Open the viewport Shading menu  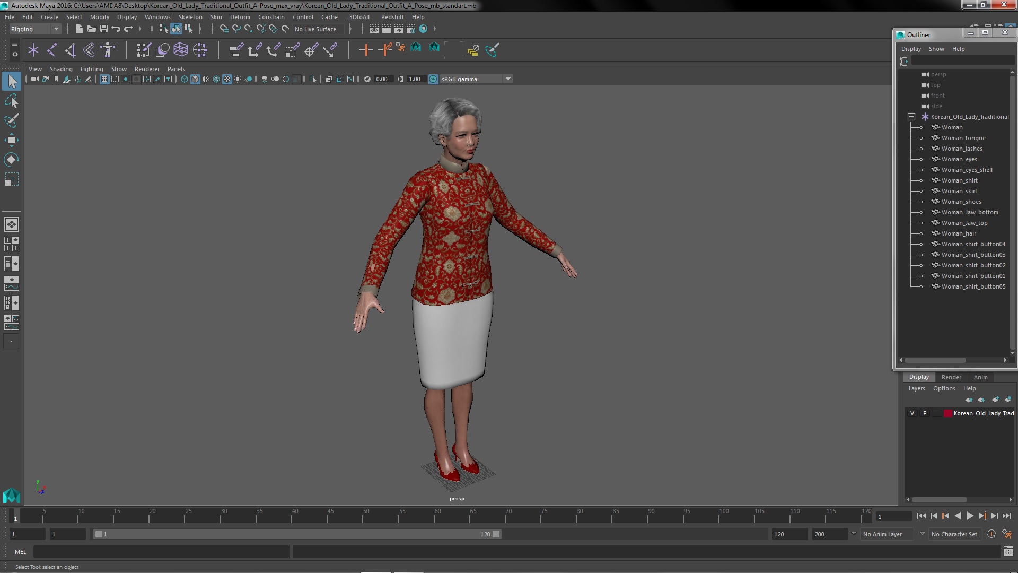tap(61, 69)
